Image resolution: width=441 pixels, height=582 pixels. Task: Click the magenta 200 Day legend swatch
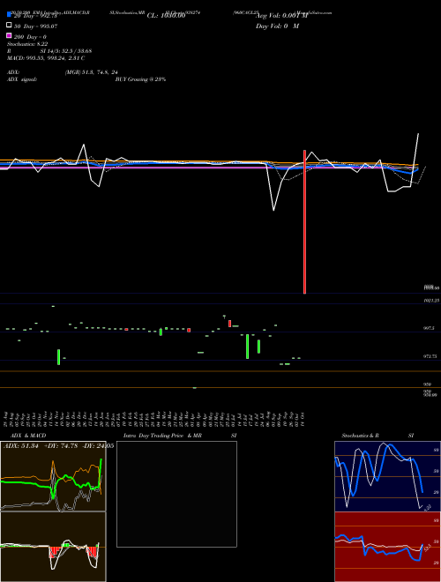[9, 35]
